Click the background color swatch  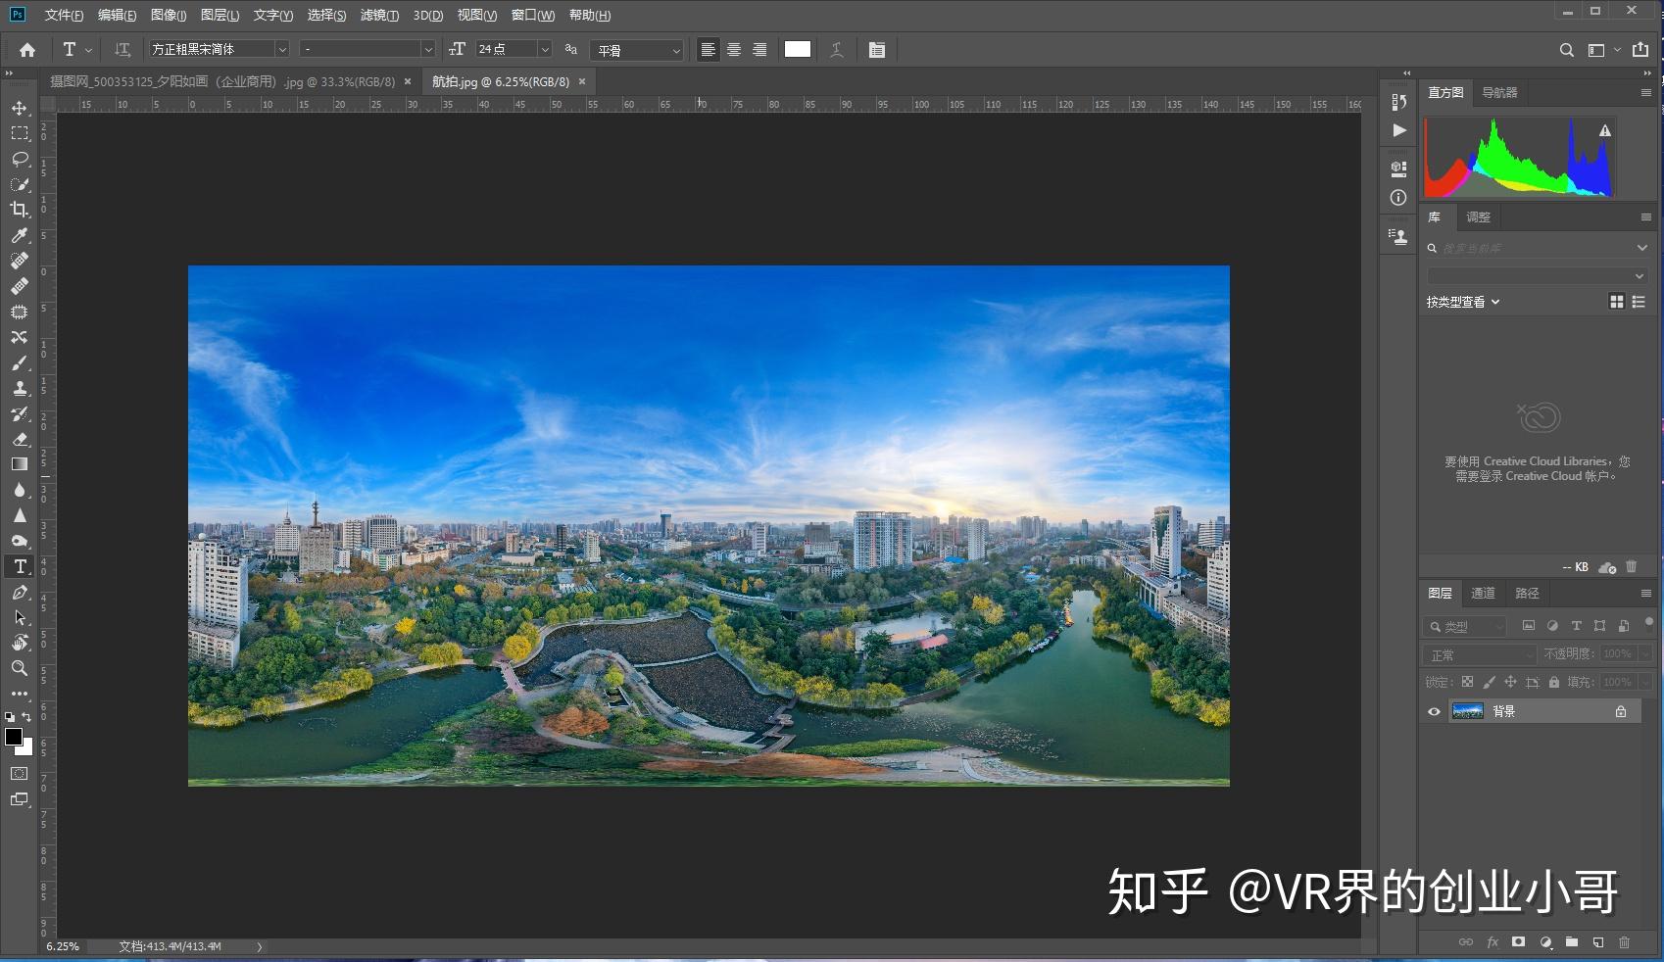pyautogui.click(x=27, y=749)
